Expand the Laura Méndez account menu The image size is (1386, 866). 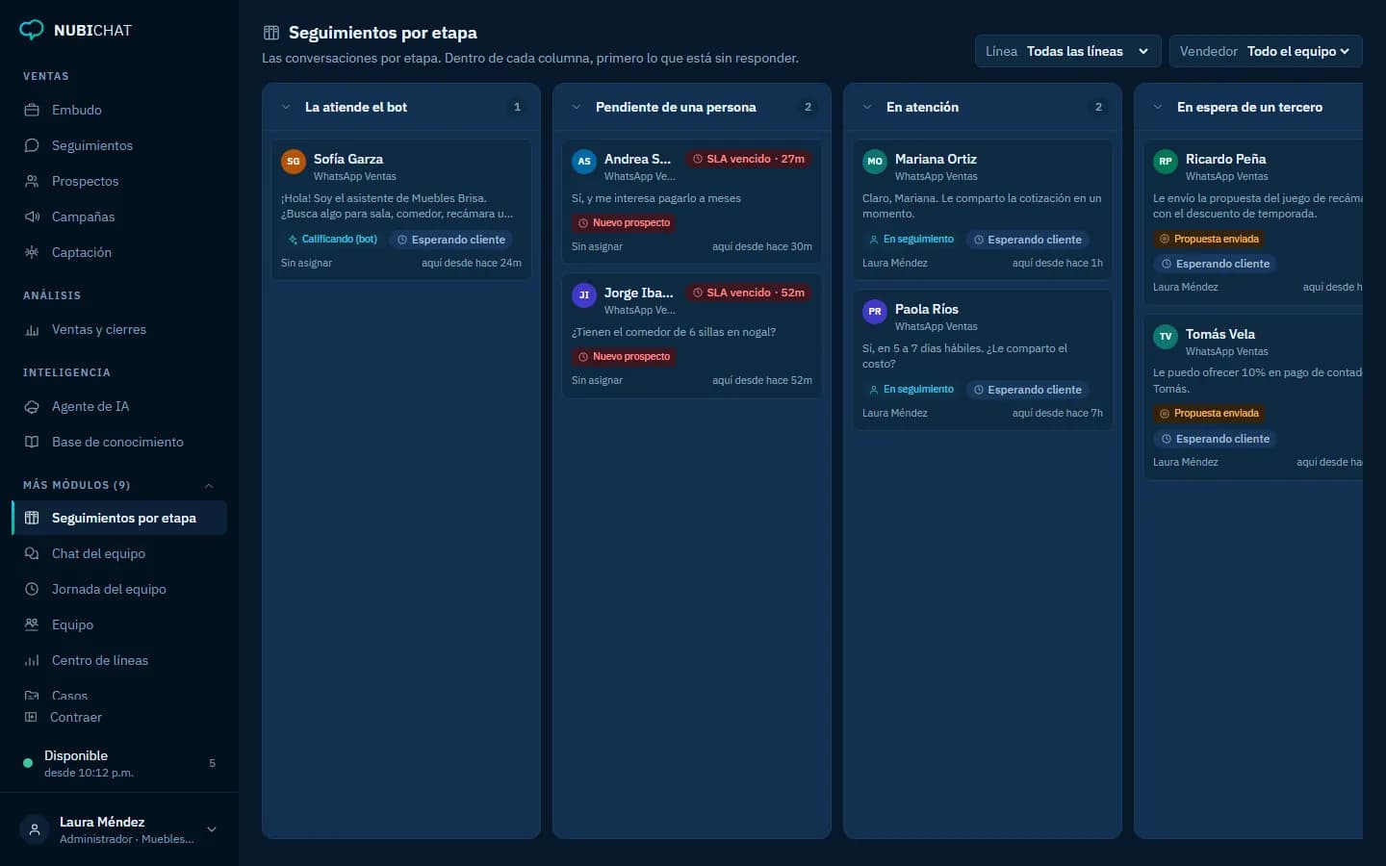point(212,829)
